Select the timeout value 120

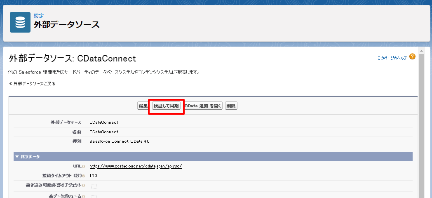pyautogui.click(x=94, y=176)
